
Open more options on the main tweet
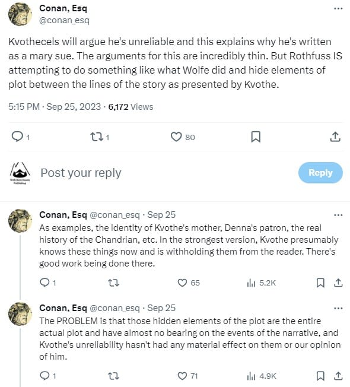click(x=338, y=8)
